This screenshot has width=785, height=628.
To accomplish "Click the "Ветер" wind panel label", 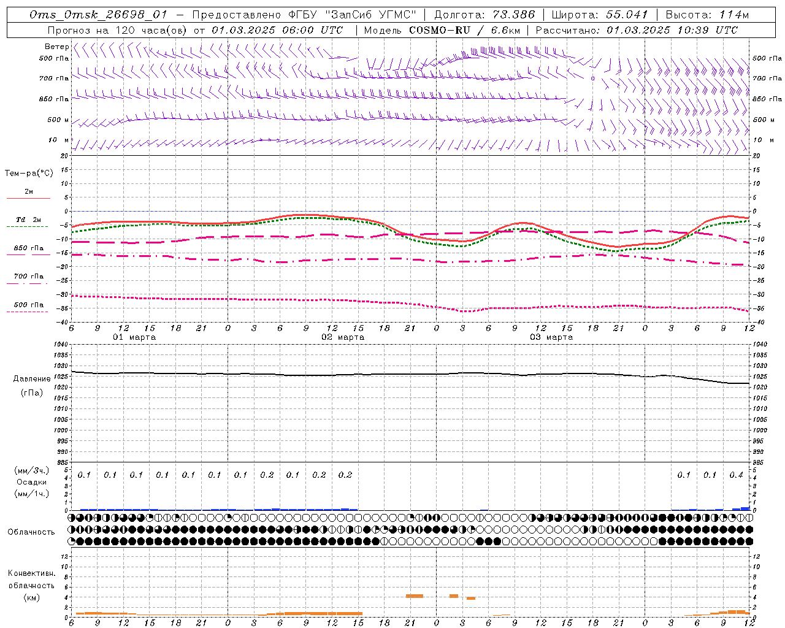I will pyautogui.click(x=56, y=47).
